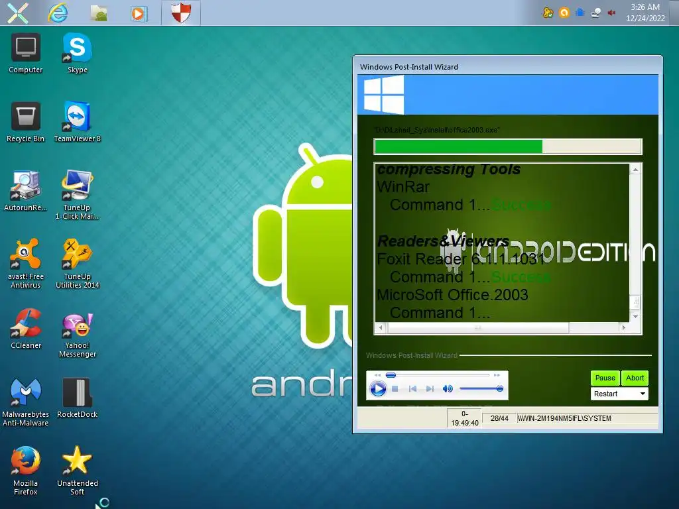Pause the post-install wizard
This screenshot has width=679, height=509.
pyautogui.click(x=605, y=378)
